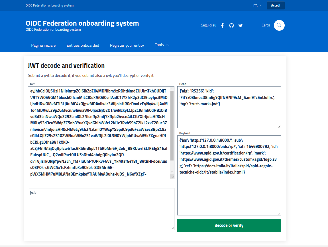Click the Jwt textarea resize handle
Screen dimensions: 328x247
click(x=173, y=177)
